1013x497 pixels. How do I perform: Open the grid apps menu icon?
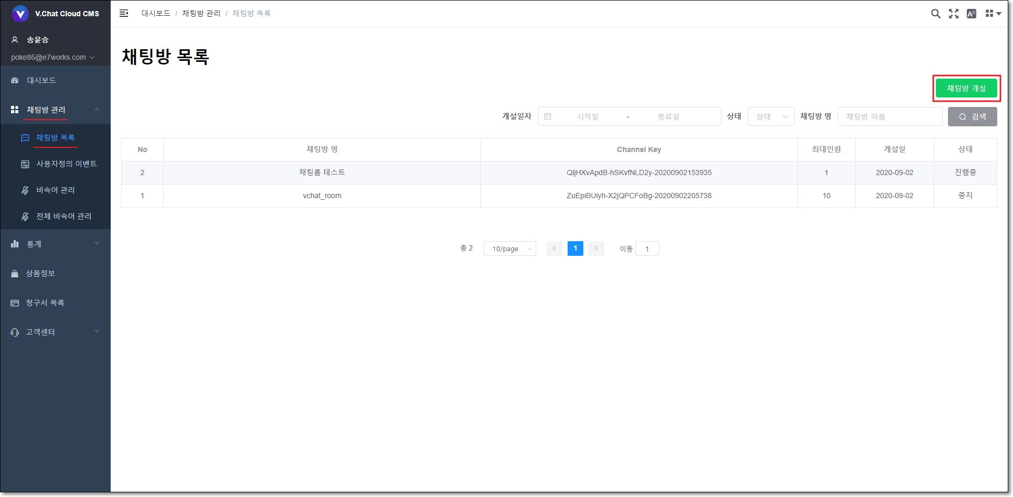tap(992, 14)
